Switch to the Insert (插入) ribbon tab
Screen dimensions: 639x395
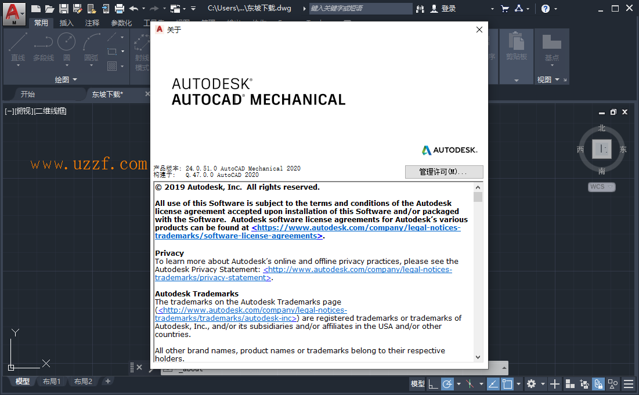pos(66,23)
